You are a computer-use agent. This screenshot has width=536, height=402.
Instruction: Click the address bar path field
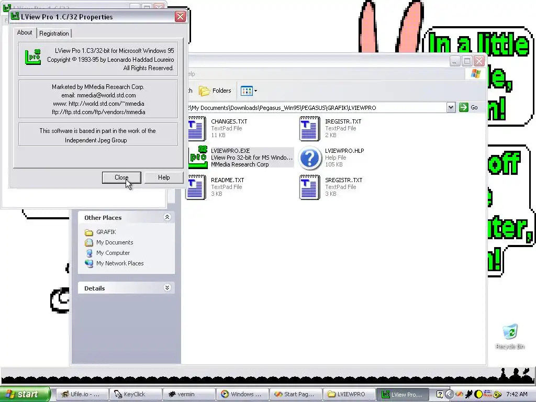point(317,108)
